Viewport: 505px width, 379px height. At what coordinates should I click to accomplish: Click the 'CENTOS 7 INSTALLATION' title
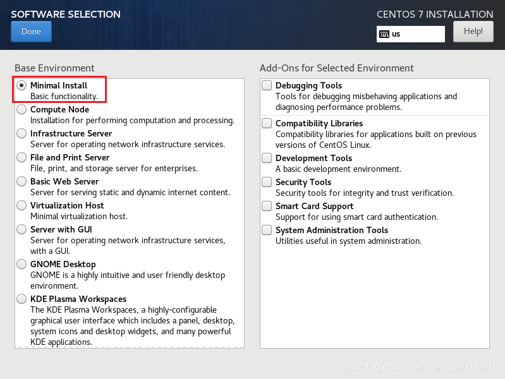(x=435, y=14)
